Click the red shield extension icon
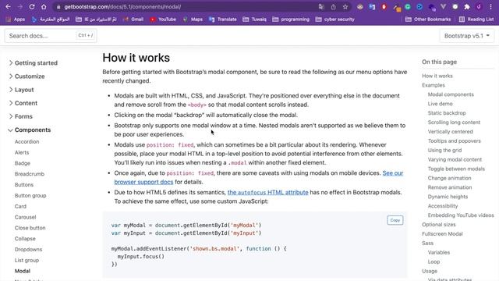This screenshot has height=281, width=499. [x=384, y=7]
